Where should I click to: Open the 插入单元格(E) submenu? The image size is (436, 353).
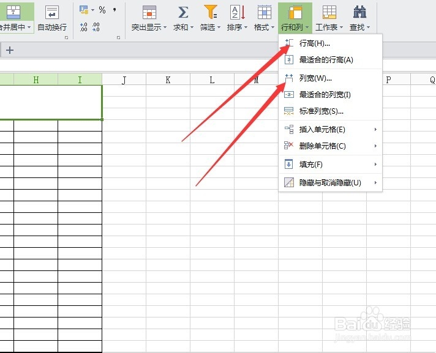(x=330, y=130)
